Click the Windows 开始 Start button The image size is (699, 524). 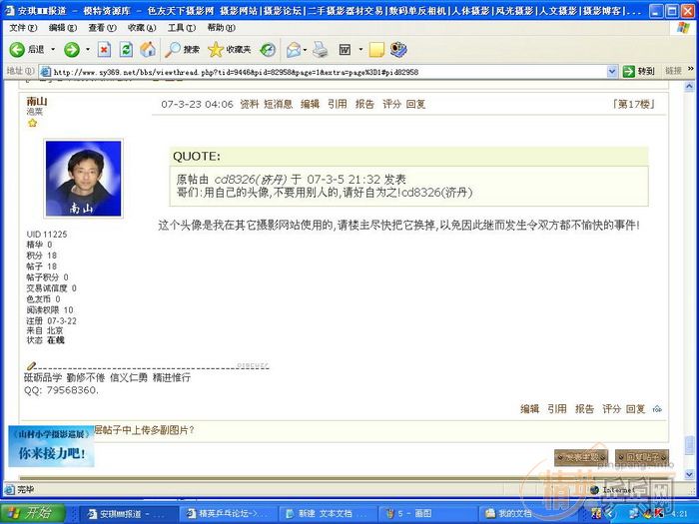pos(30,513)
